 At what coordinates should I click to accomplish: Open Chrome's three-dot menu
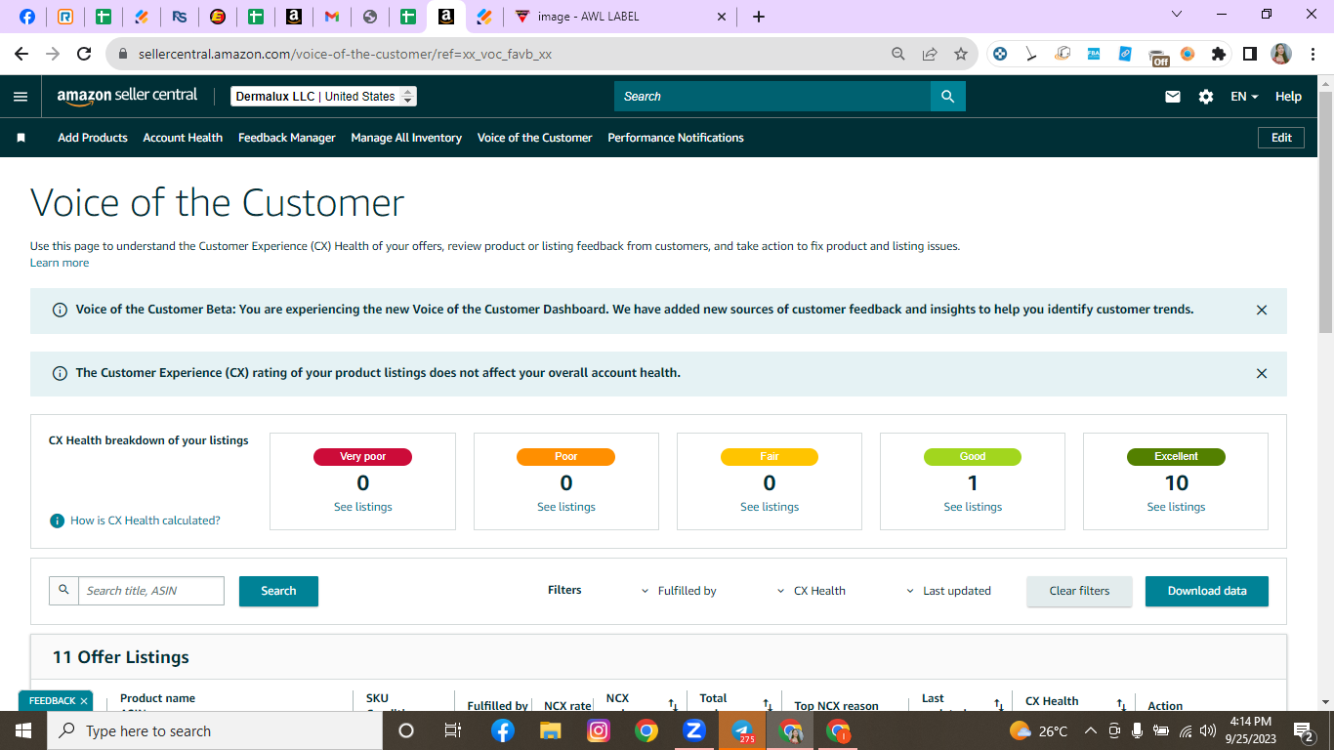[1313, 55]
